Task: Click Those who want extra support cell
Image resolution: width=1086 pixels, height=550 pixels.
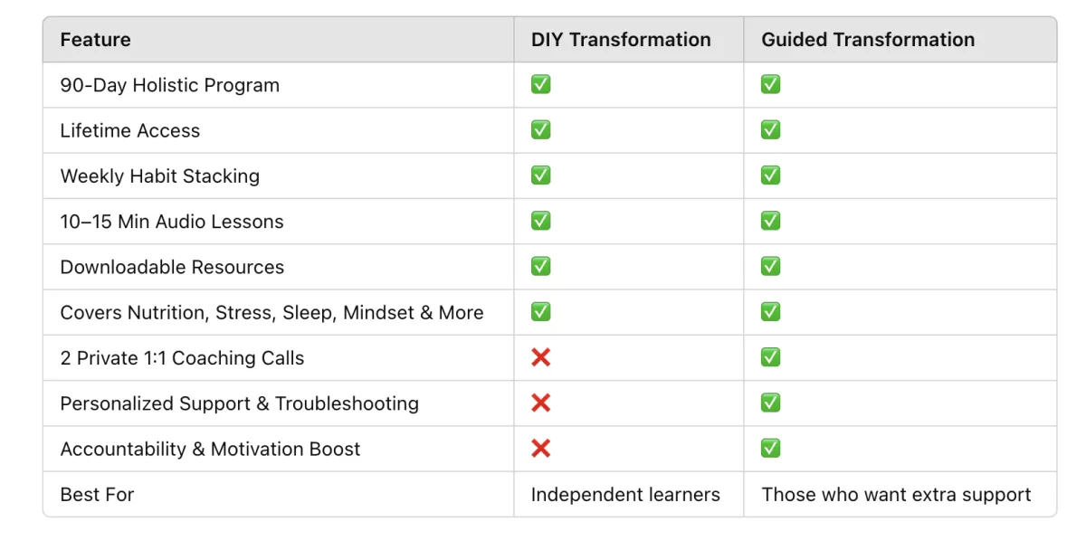Action: click(x=896, y=495)
